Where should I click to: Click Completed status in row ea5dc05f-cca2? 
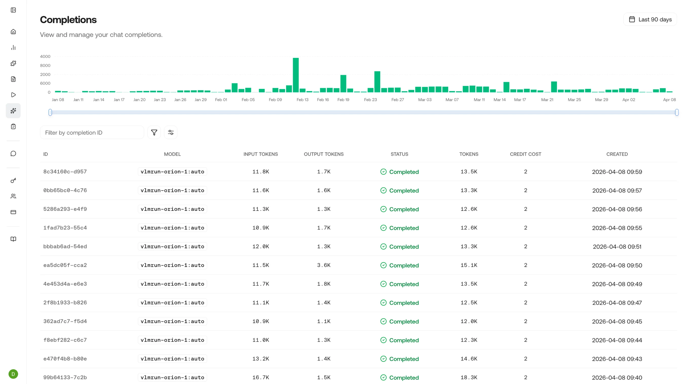coord(399,265)
